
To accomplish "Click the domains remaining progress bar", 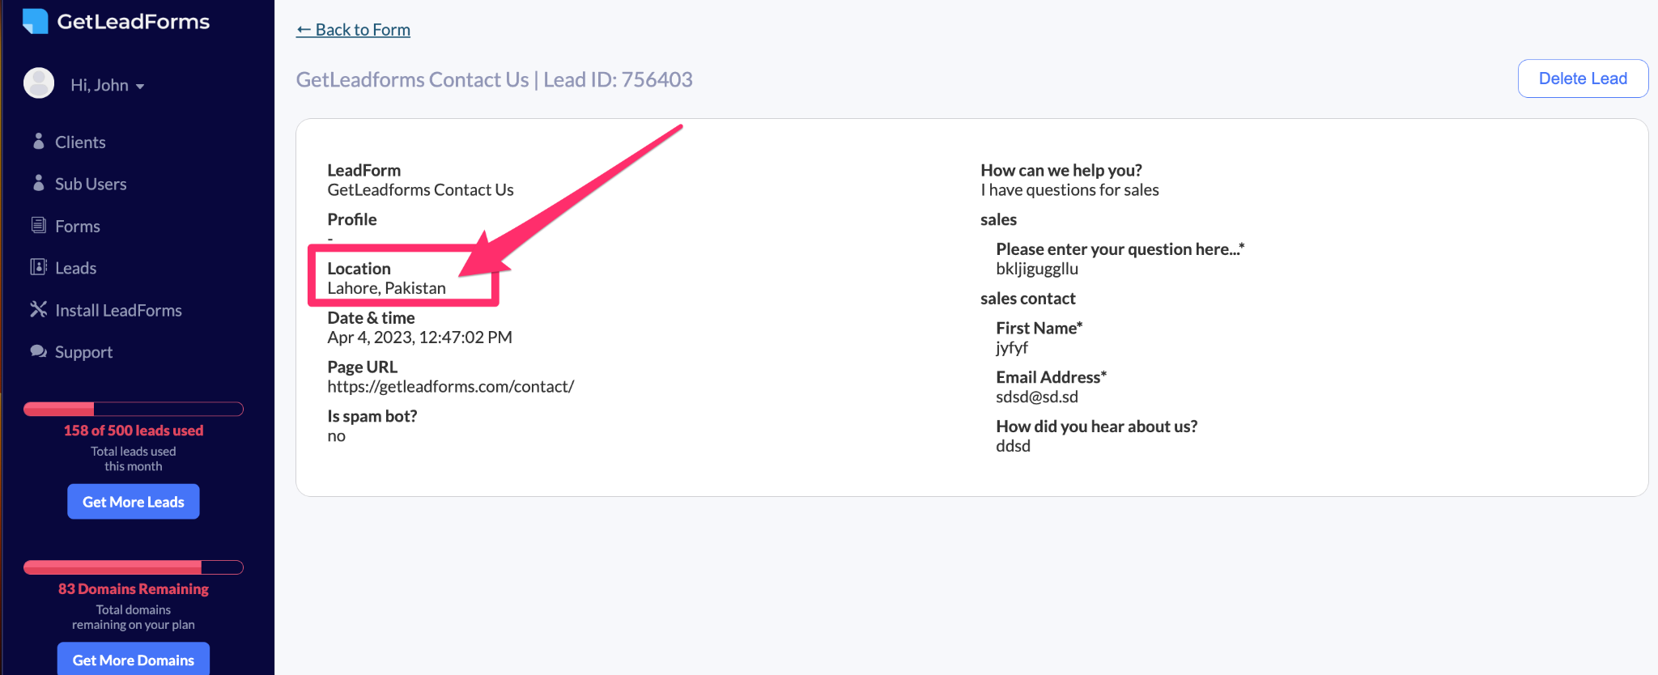I will [134, 567].
